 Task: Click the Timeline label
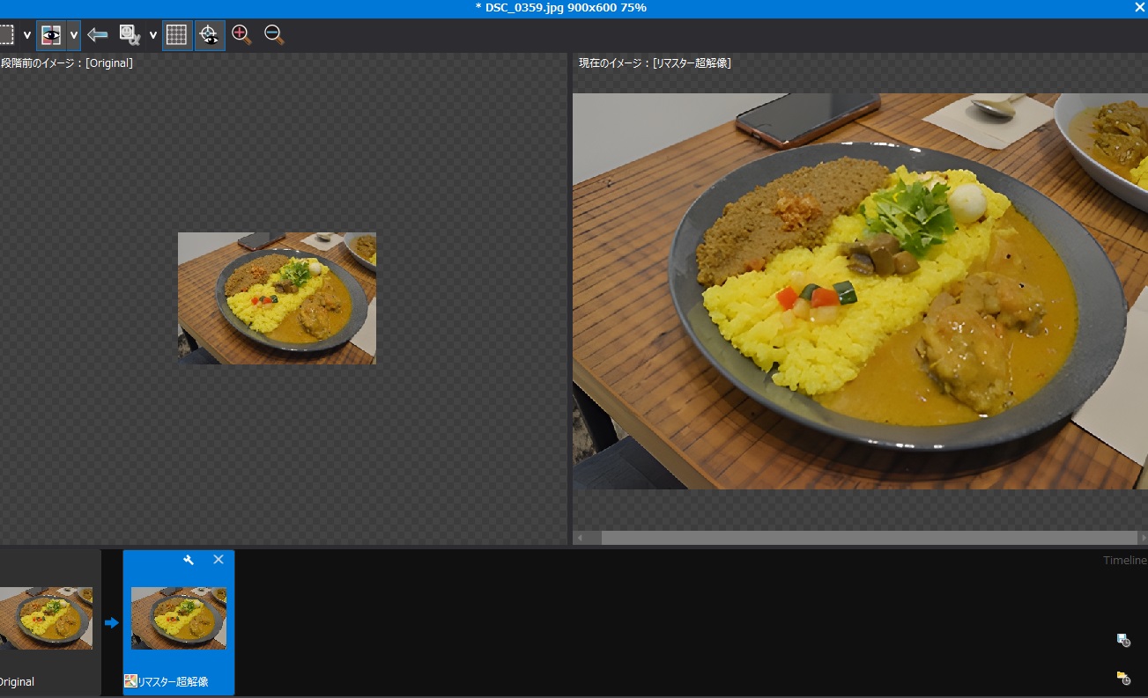tap(1125, 561)
